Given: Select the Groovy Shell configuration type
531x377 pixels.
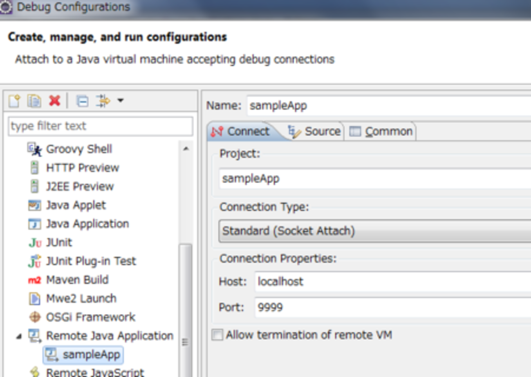Looking at the screenshot, I should 79,149.
